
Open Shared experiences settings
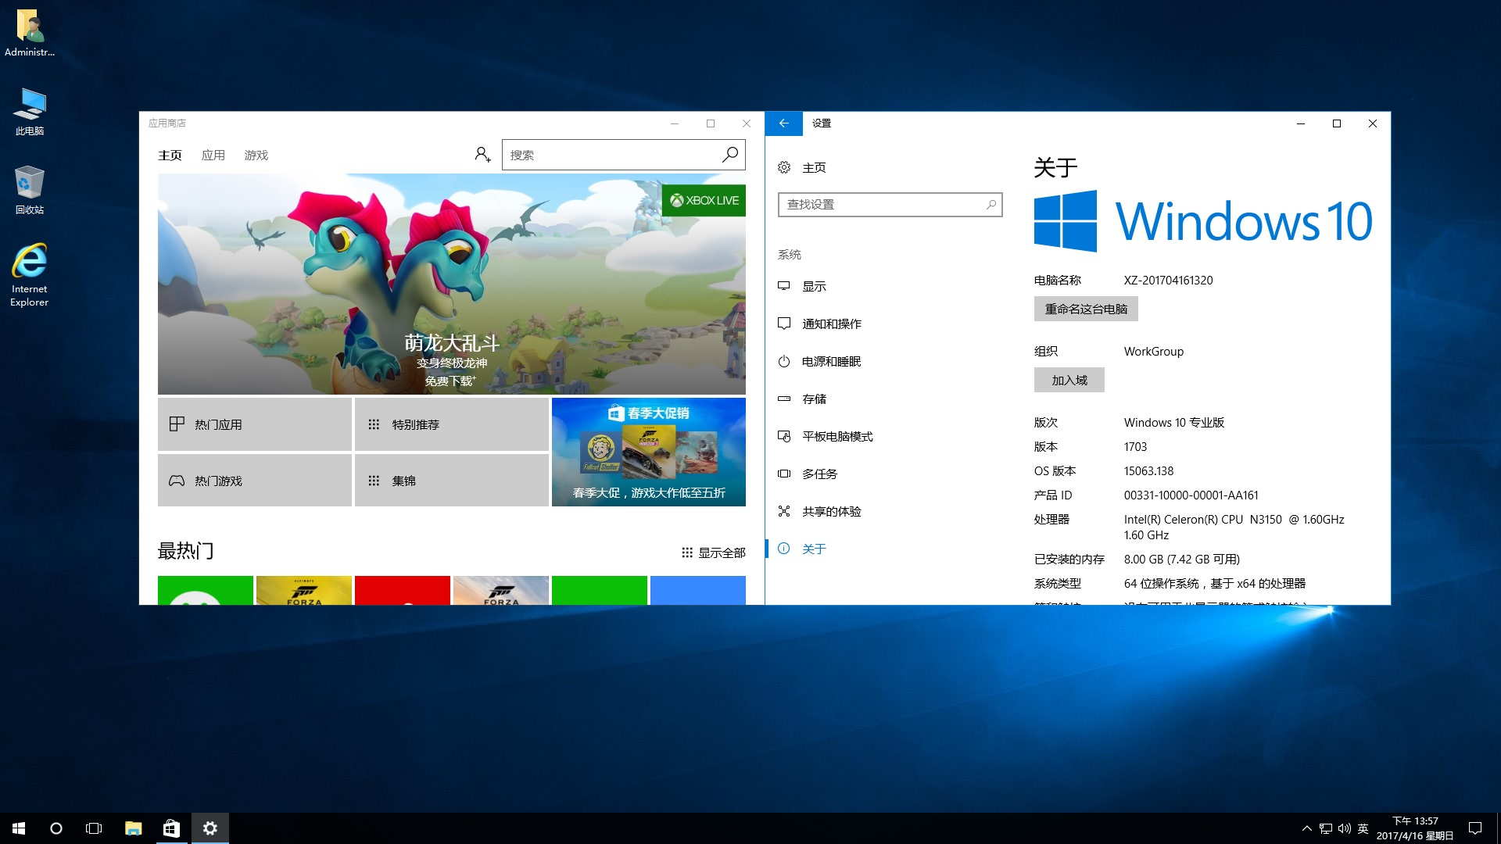pyautogui.click(x=890, y=511)
